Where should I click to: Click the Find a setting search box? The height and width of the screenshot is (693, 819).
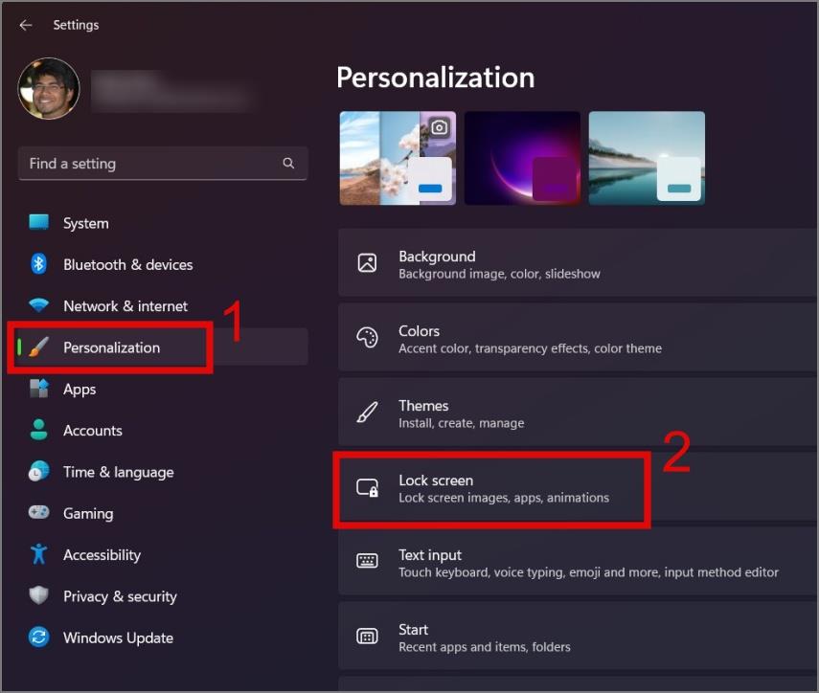tap(163, 164)
